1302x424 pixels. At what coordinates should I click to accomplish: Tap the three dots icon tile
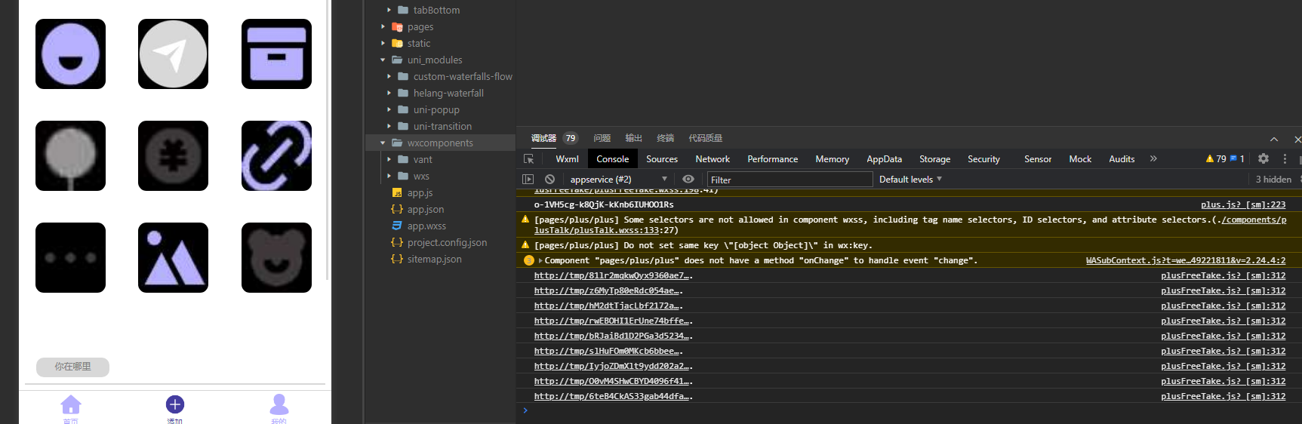pos(70,257)
